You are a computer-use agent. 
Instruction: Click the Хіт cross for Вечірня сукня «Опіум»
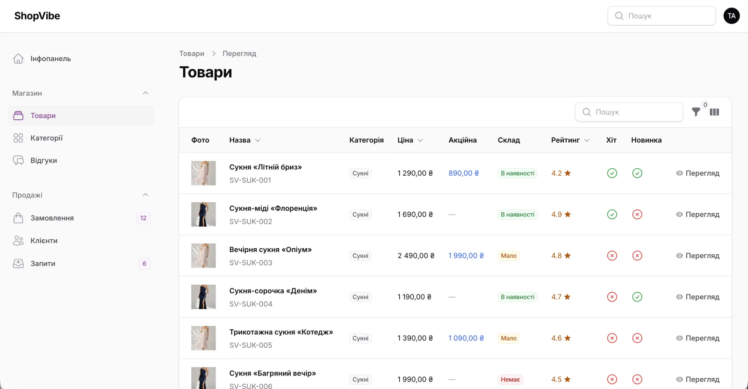coord(612,256)
